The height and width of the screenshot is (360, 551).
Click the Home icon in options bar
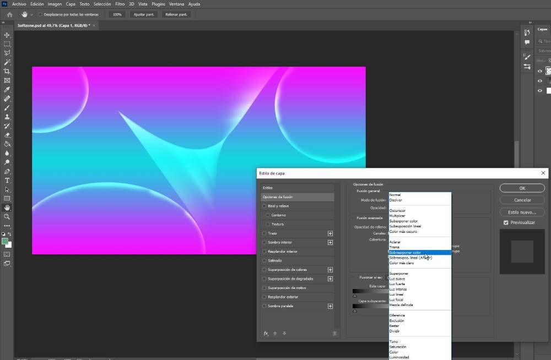(x=9, y=15)
